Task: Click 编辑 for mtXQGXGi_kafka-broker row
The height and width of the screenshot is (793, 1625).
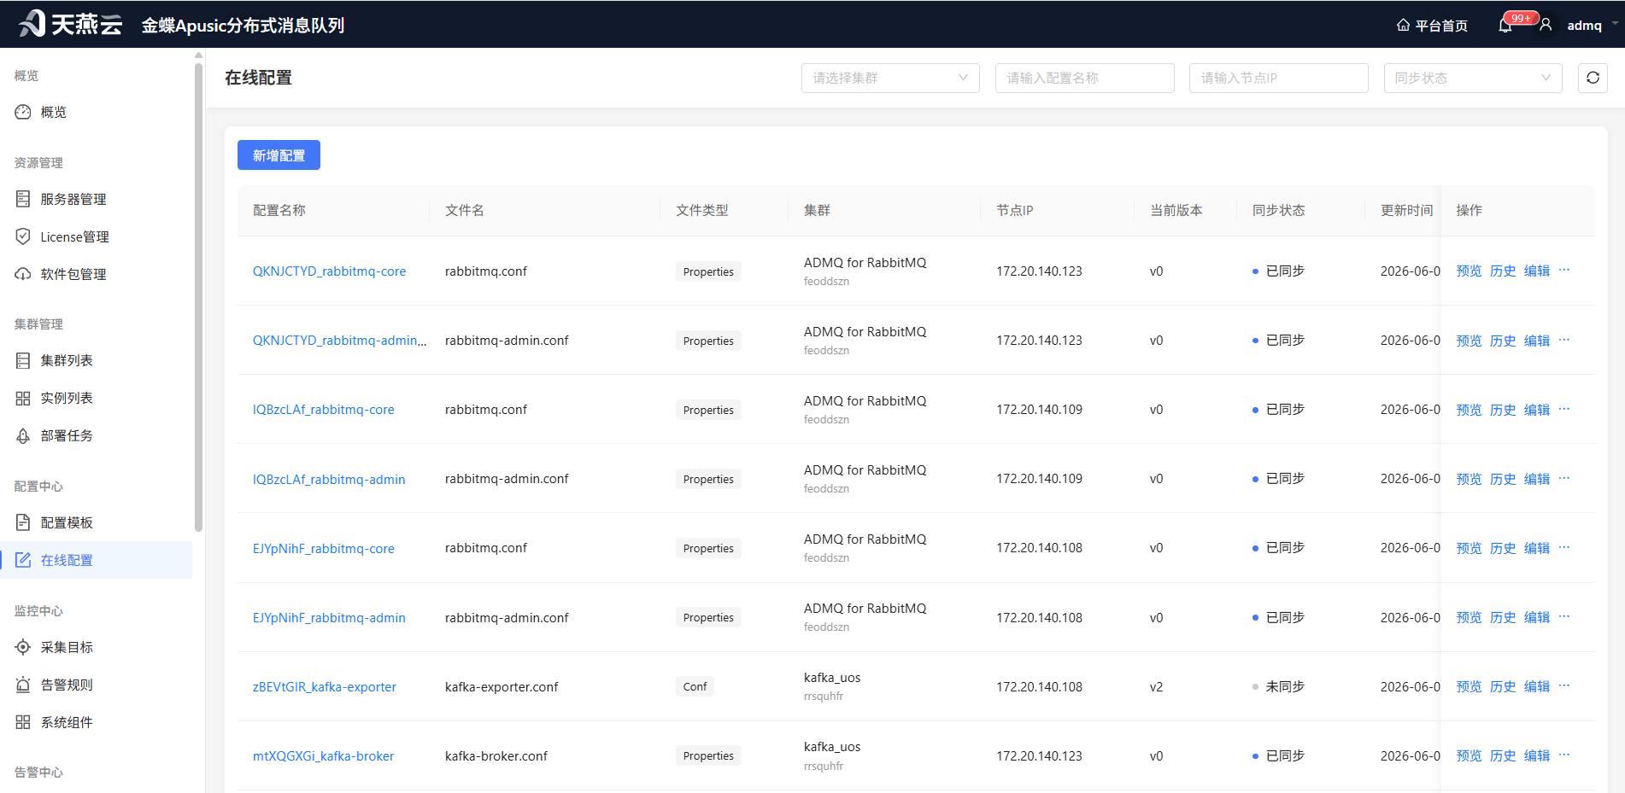Action: point(1537,755)
